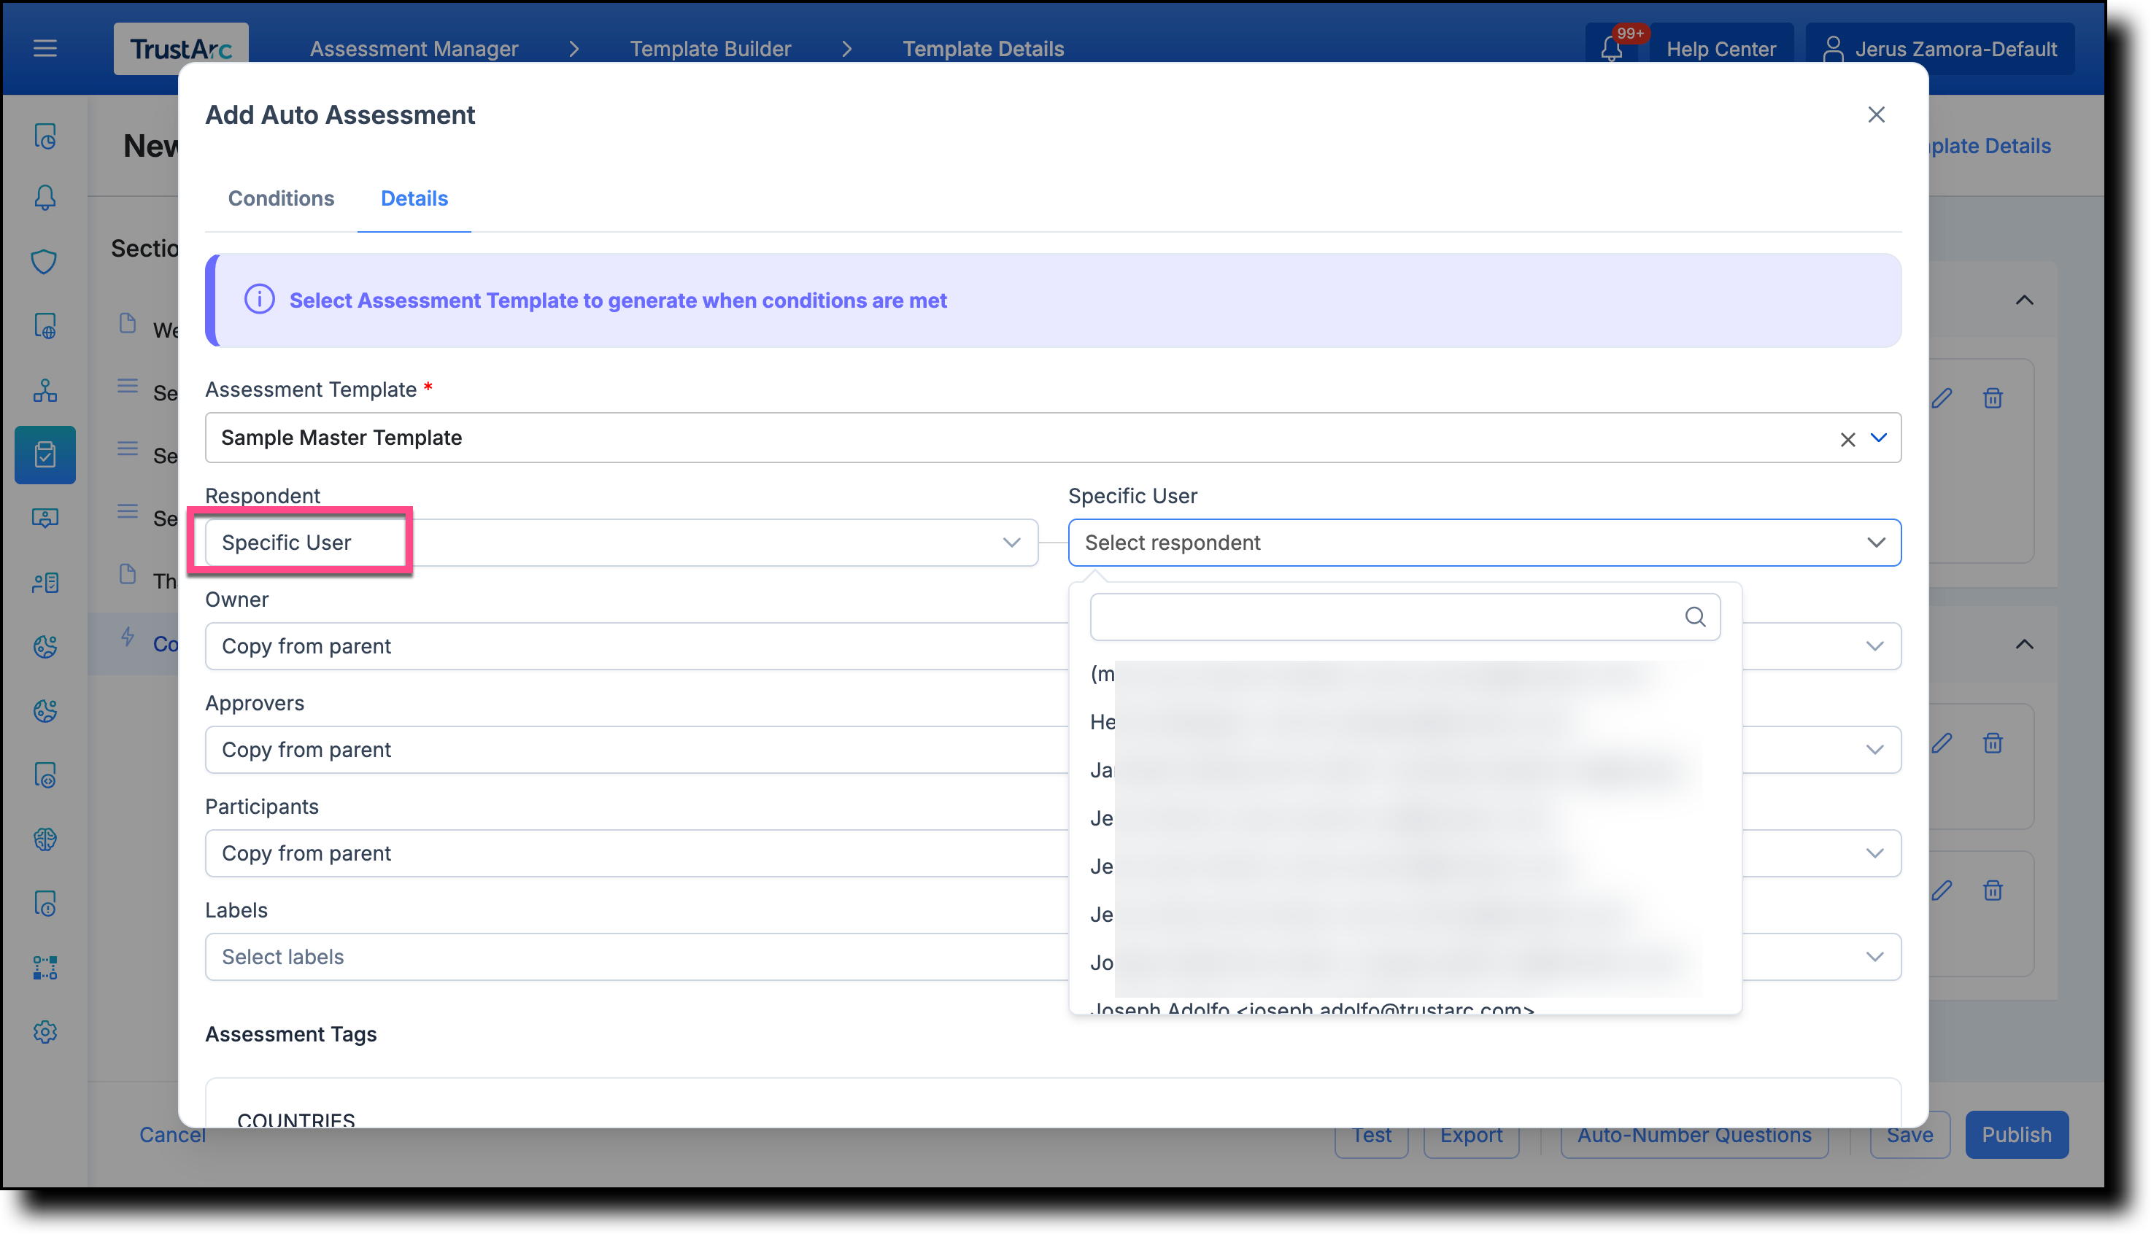
Task: Click the Help Center link
Action: tap(1721, 48)
